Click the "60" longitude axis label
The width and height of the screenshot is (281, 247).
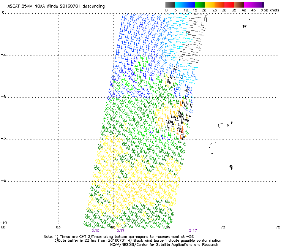[3, 227]
